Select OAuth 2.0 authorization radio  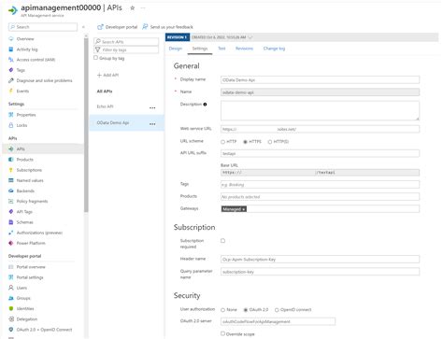point(246,310)
